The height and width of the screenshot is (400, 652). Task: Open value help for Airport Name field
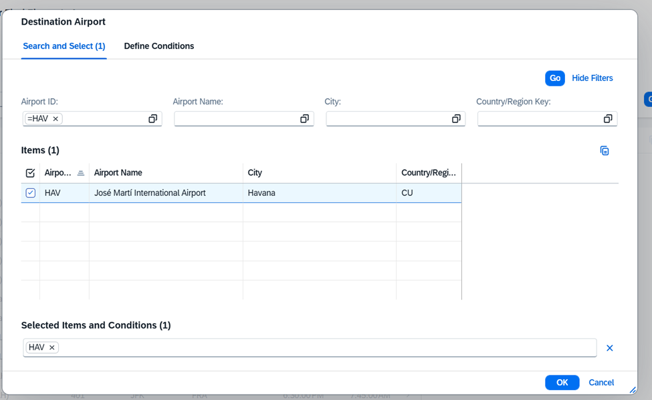click(304, 119)
